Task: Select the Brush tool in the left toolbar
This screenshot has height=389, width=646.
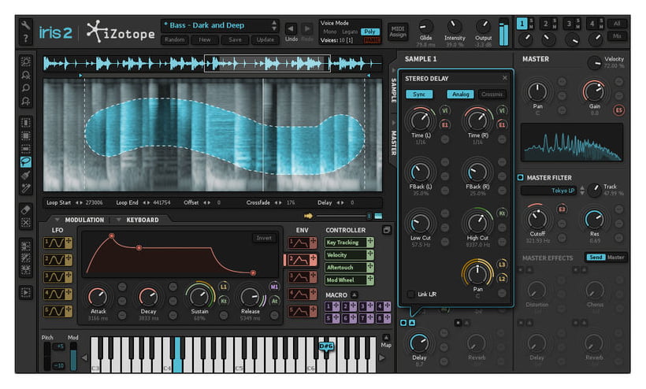Action: (x=26, y=174)
